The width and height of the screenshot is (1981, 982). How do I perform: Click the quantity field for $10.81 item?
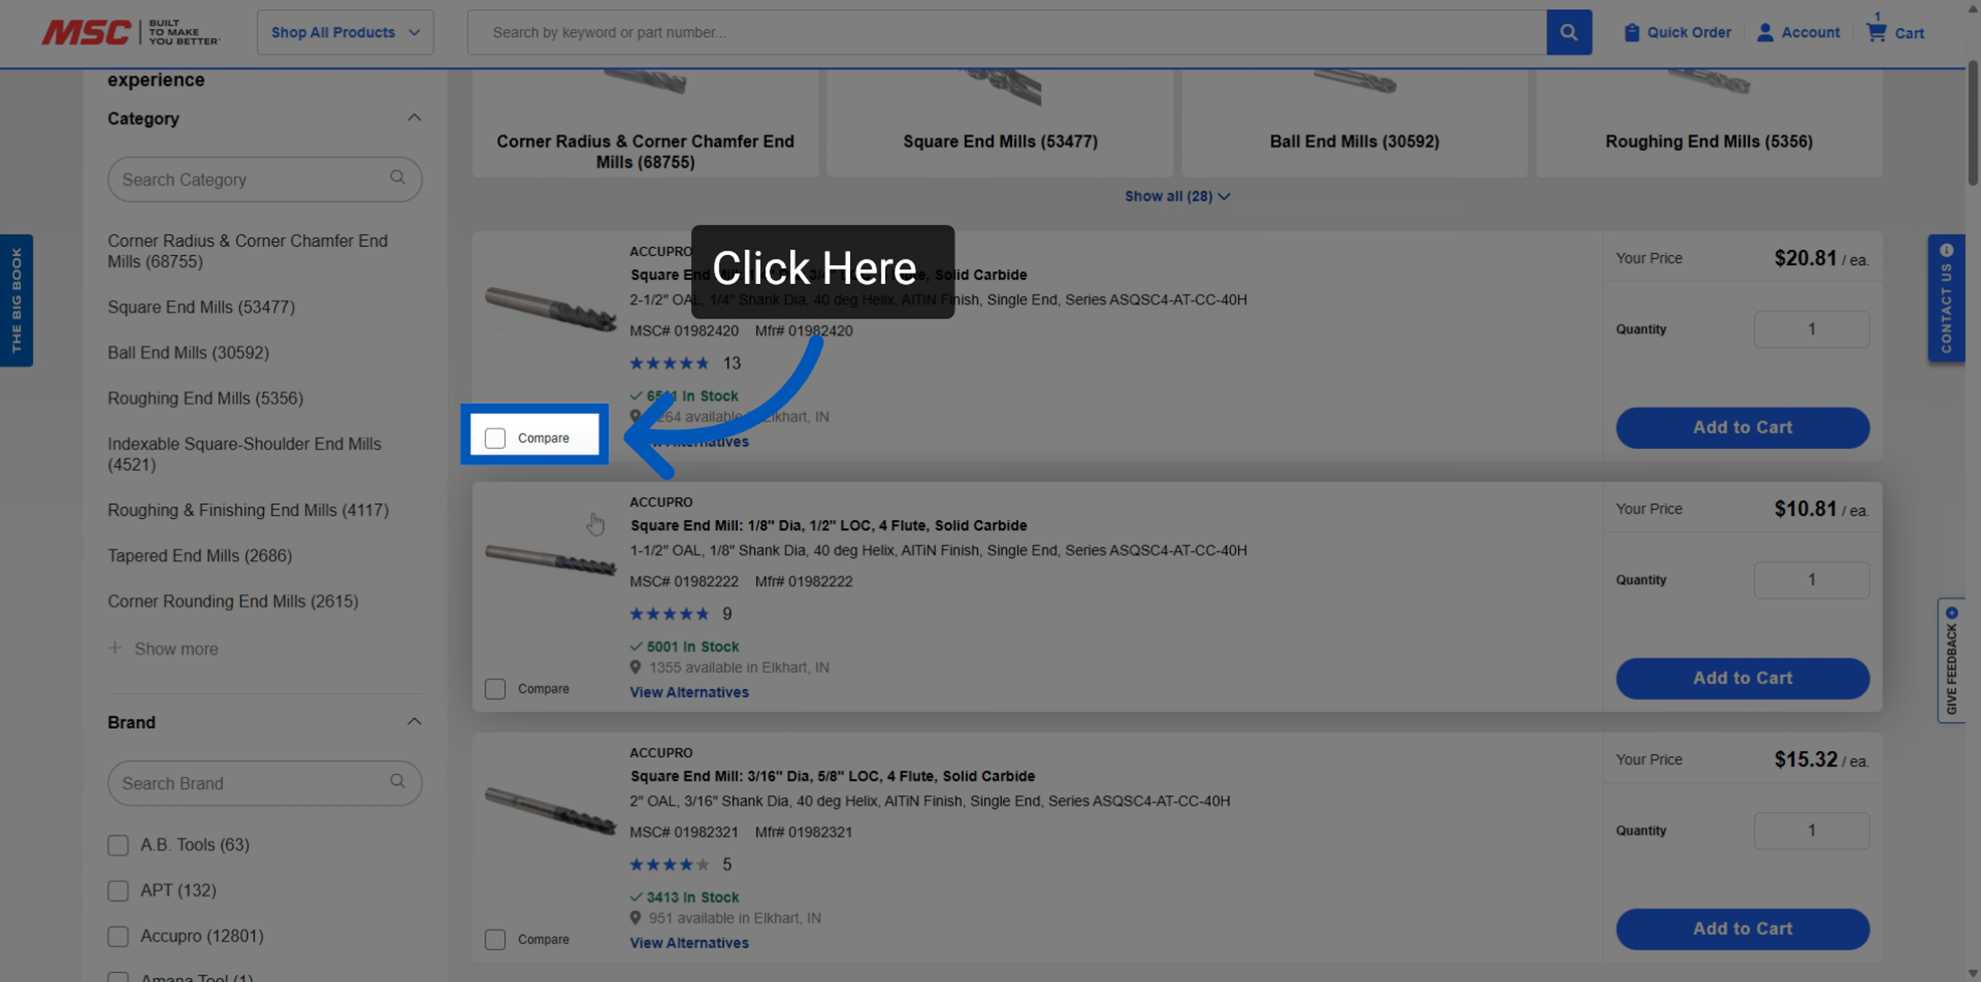click(1812, 580)
